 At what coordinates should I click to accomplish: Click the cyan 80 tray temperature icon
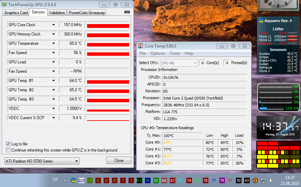click(x=181, y=180)
